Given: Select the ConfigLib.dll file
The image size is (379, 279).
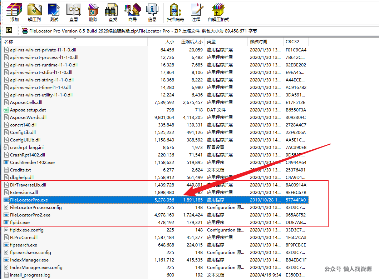Looking at the screenshot, I should (x=23, y=132).
